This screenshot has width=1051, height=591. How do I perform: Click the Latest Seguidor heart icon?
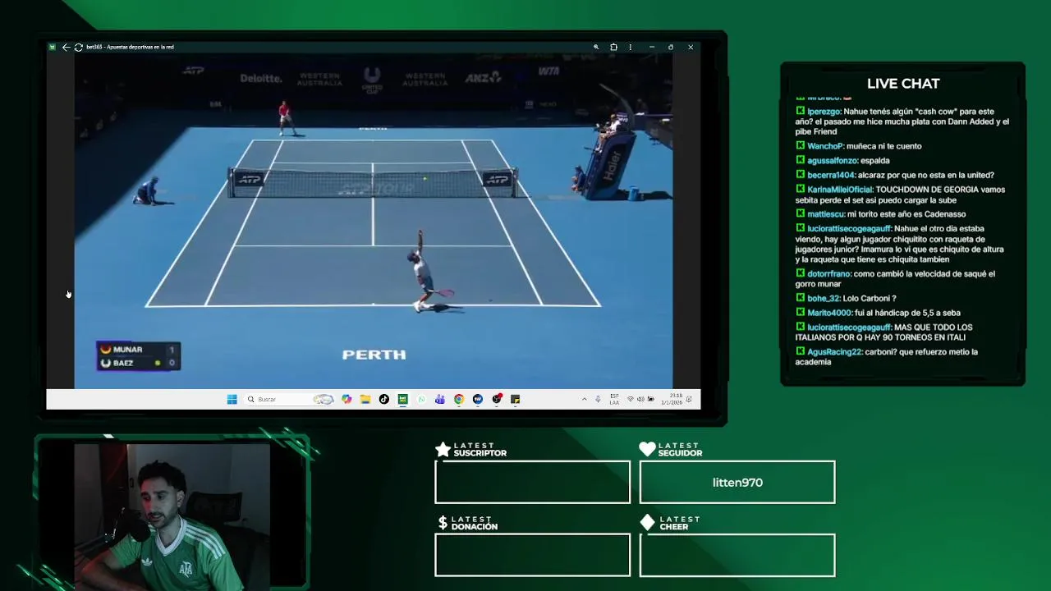click(647, 449)
